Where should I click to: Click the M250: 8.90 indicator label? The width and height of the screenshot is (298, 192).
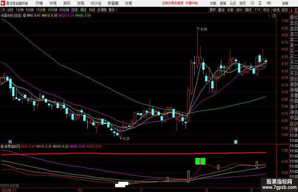[94, 147]
